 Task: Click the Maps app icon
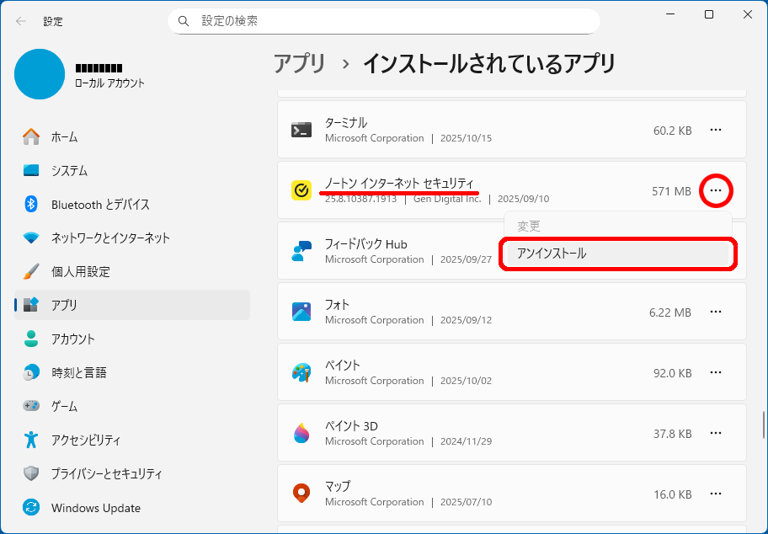(301, 494)
